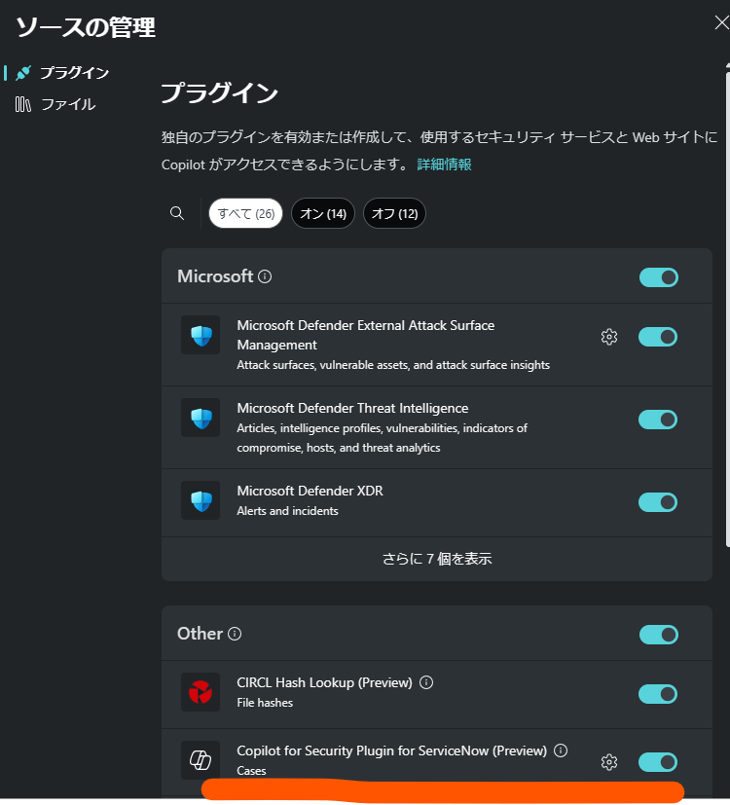Click CIRCL Hash Lookup (Preview) title
The height and width of the screenshot is (805, 730).
[x=324, y=682]
